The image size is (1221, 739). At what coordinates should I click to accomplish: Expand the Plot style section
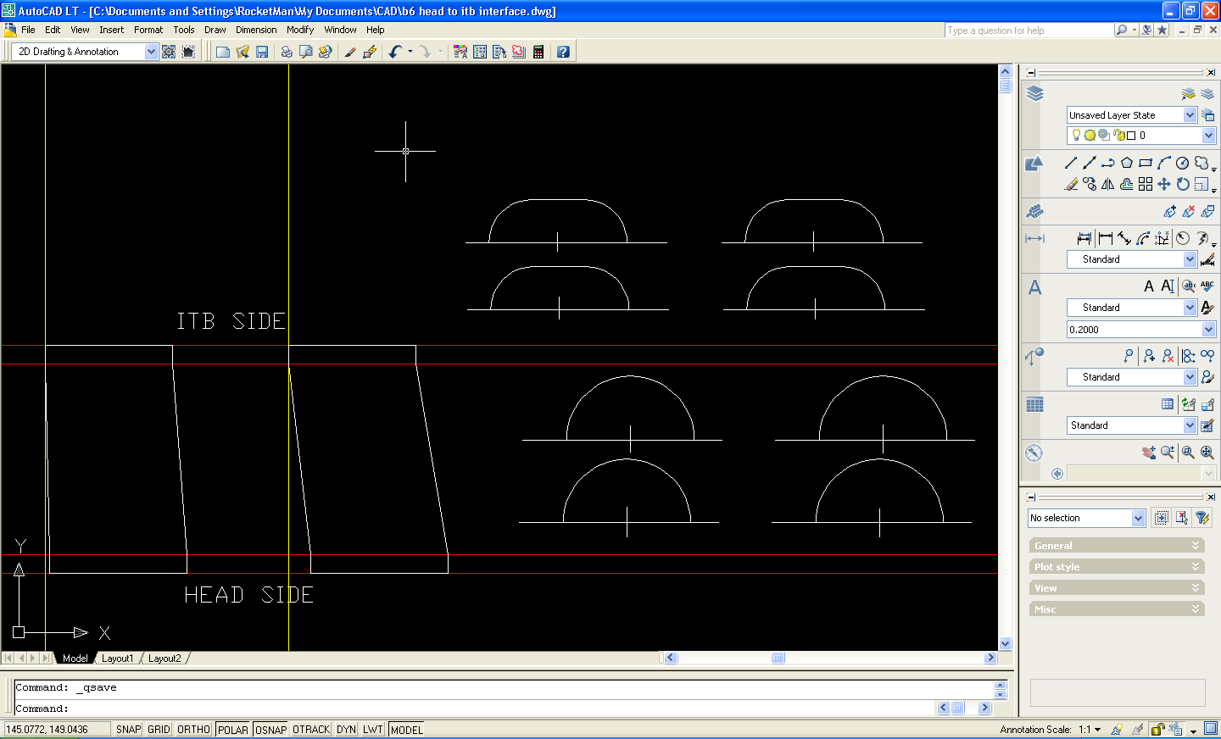coord(1117,567)
